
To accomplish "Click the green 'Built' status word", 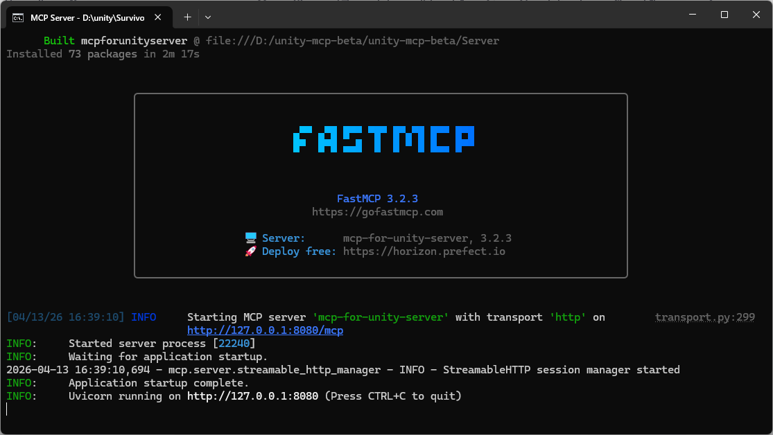I will point(59,41).
